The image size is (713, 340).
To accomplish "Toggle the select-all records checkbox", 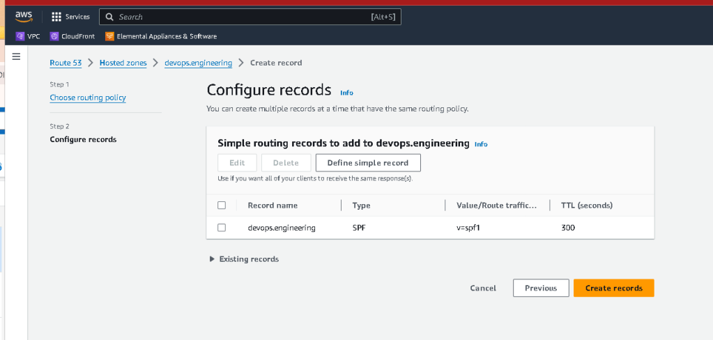I will pyautogui.click(x=222, y=206).
